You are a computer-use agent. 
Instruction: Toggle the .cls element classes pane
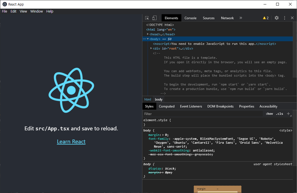tap(279, 114)
